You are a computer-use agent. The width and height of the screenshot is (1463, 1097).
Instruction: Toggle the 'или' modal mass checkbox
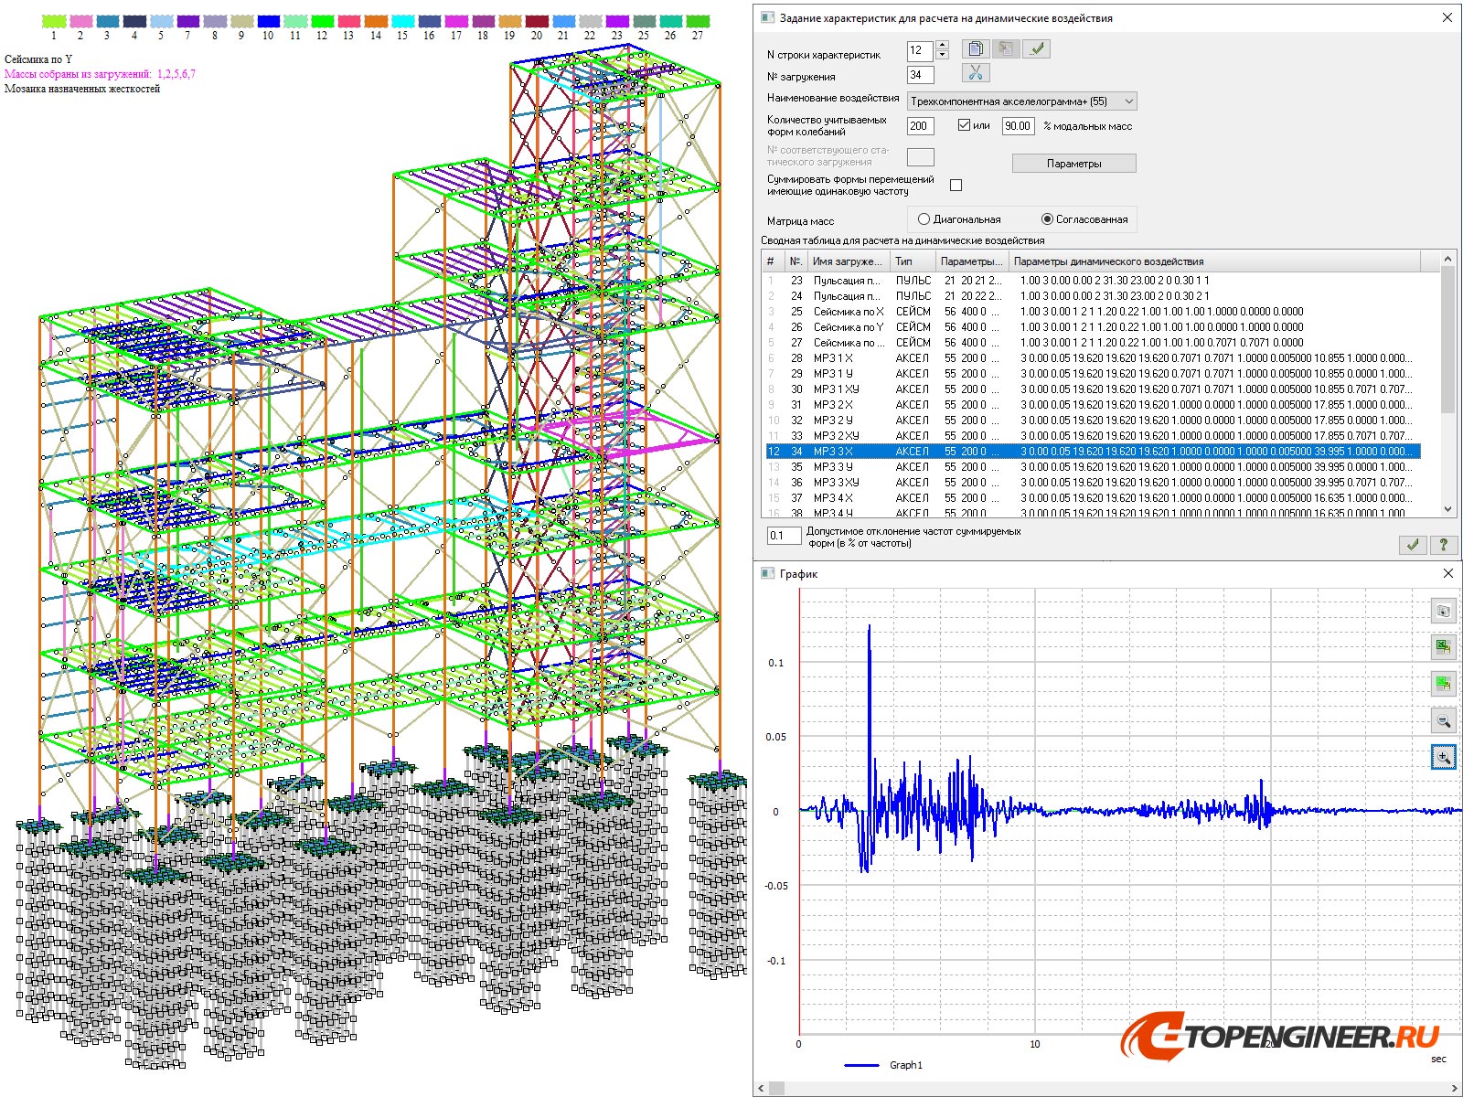tap(964, 125)
